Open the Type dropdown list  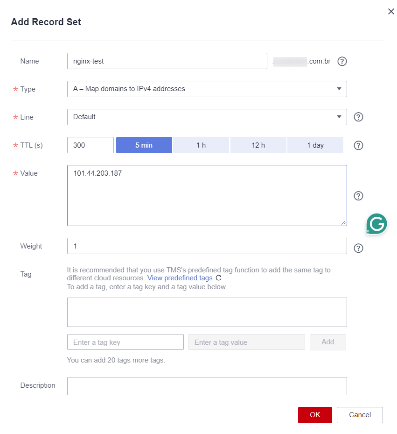[207, 89]
